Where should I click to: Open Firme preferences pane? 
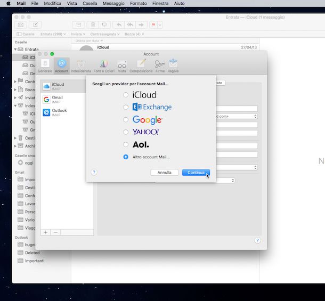tap(160, 66)
